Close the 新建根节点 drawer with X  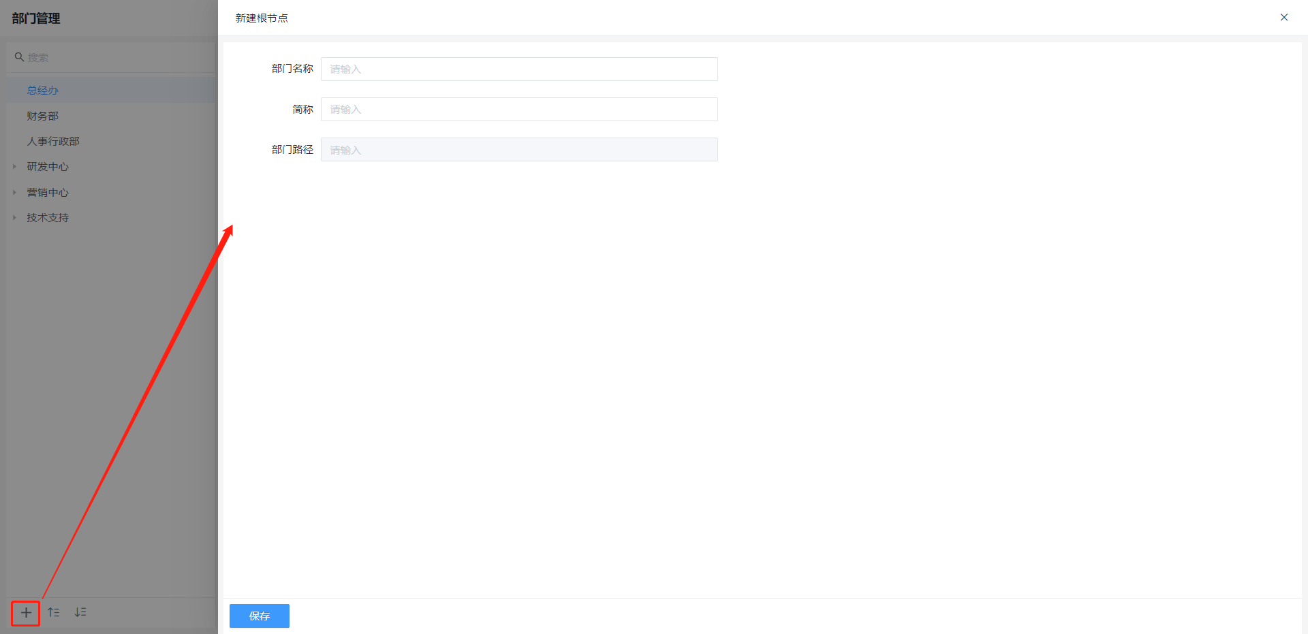pyautogui.click(x=1283, y=18)
